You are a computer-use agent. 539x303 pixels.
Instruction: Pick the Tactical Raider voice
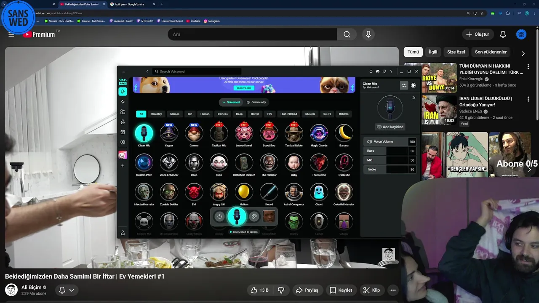pyautogui.click(x=294, y=133)
